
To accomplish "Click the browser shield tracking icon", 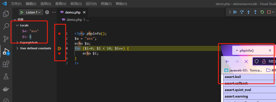I will pos(257,61).
